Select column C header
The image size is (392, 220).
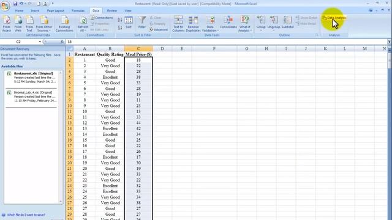(138, 49)
